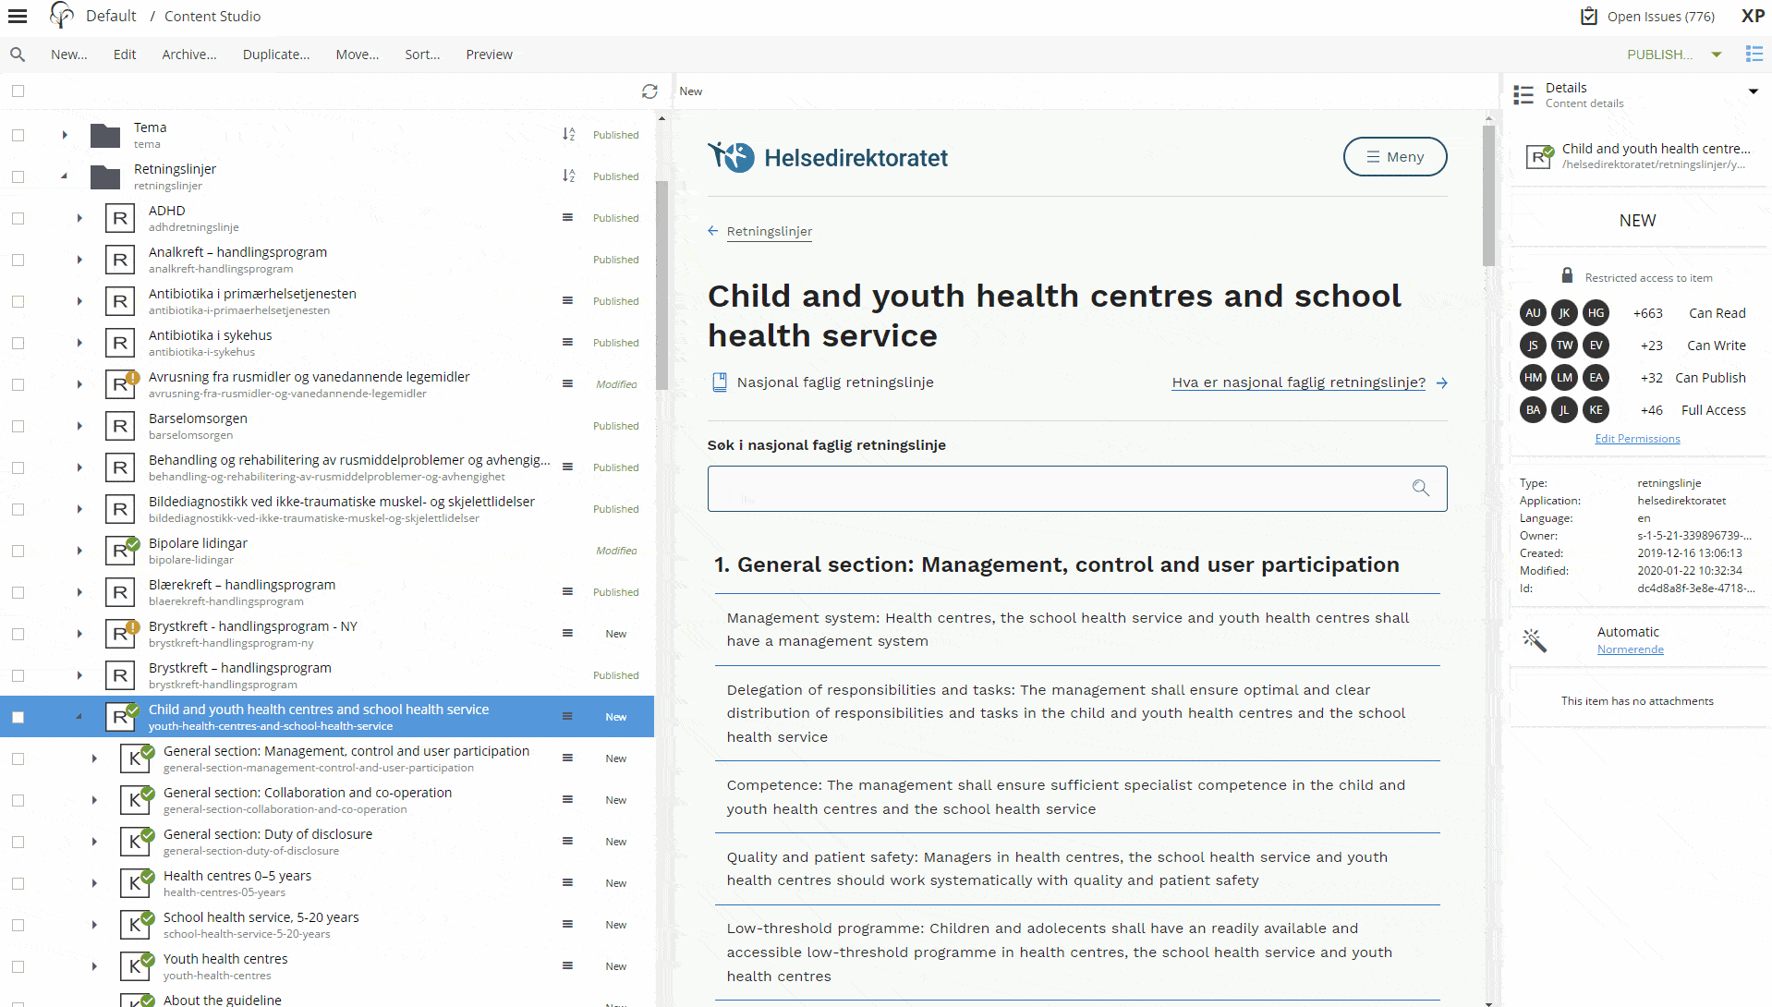Click the sort order icon for Tema

(x=569, y=135)
